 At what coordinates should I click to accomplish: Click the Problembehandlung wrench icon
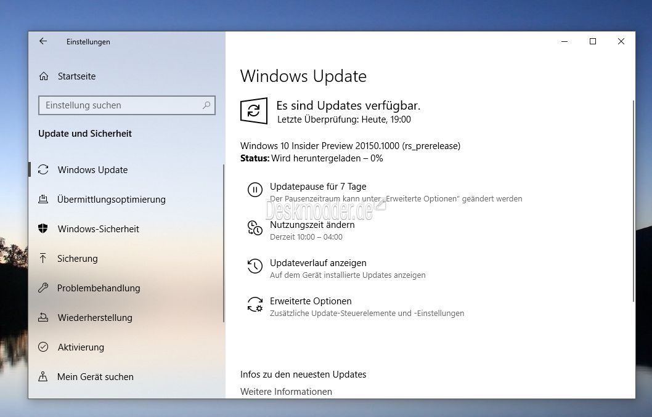tap(43, 288)
